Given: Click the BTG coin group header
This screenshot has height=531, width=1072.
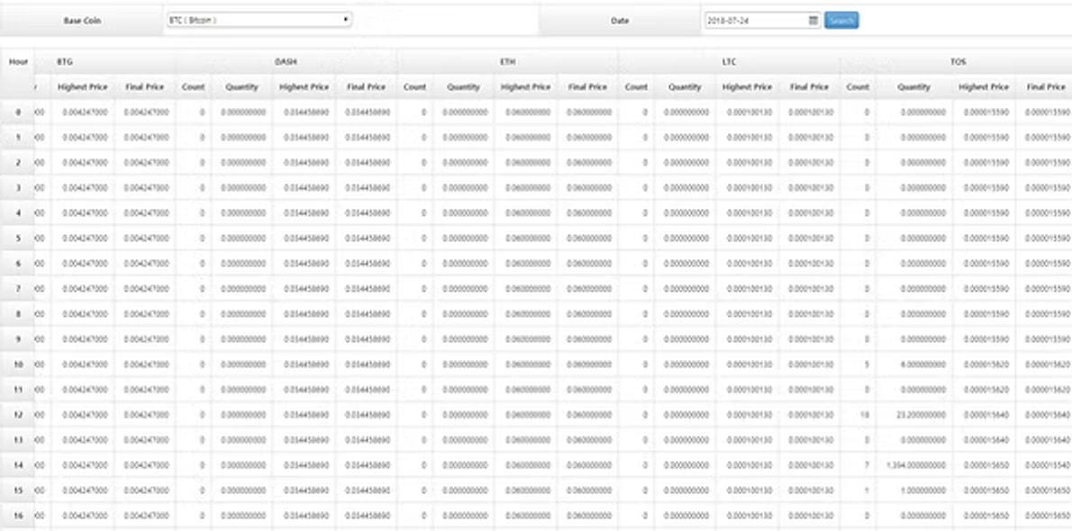Looking at the screenshot, I should 65,62.
